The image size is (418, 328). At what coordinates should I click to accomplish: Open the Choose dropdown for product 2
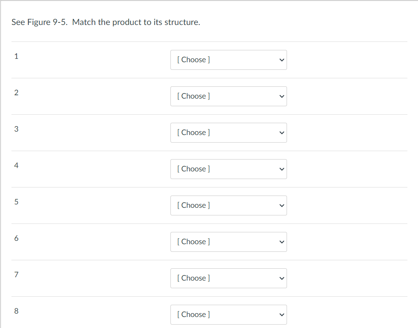point(229,96)
